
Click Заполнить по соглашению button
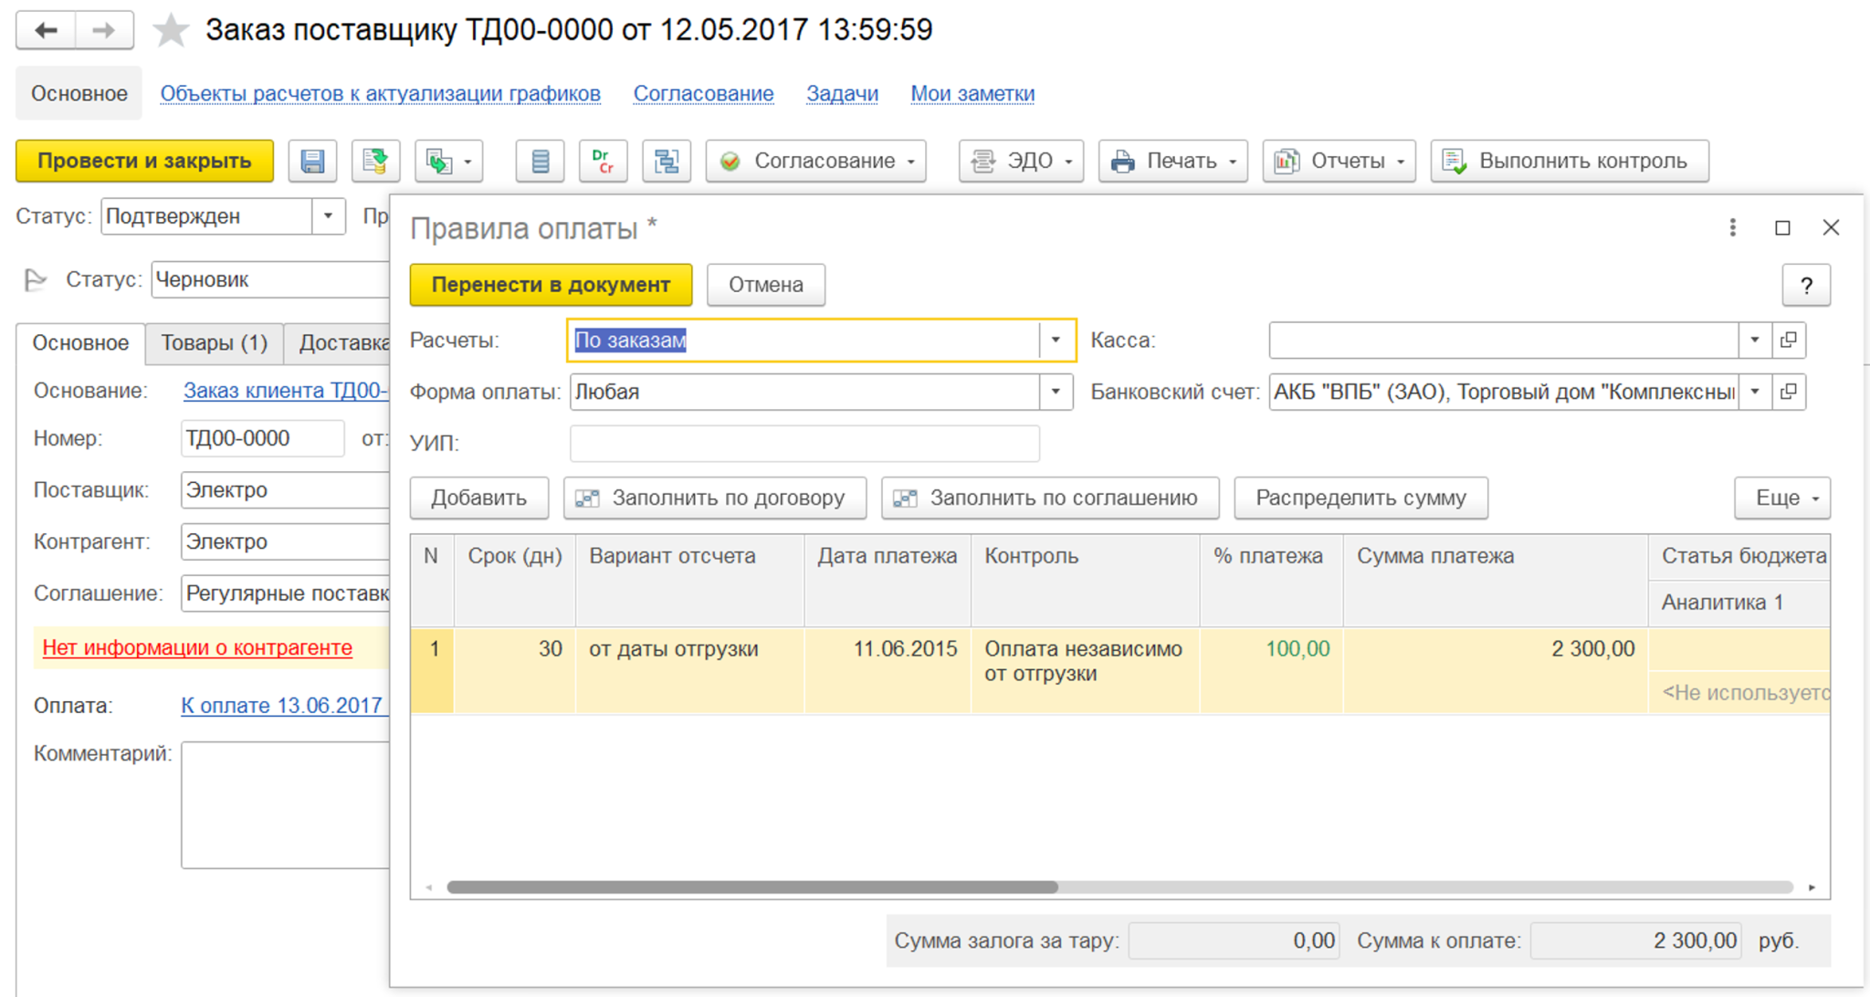(1050, 498)
